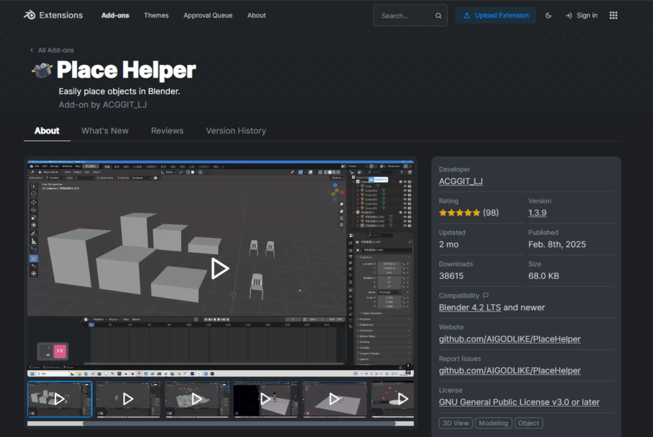Click the magnifier search icon
This screenshot has height=437, width=653.
[438, 16]
